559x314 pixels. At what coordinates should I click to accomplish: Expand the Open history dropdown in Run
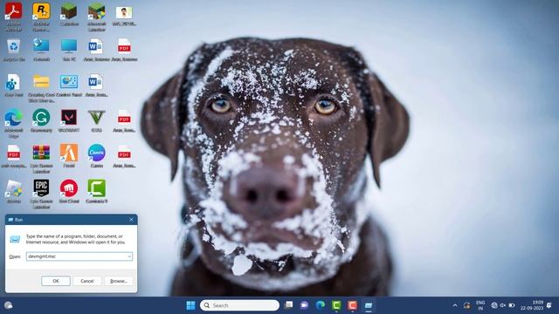coord(129,256)
